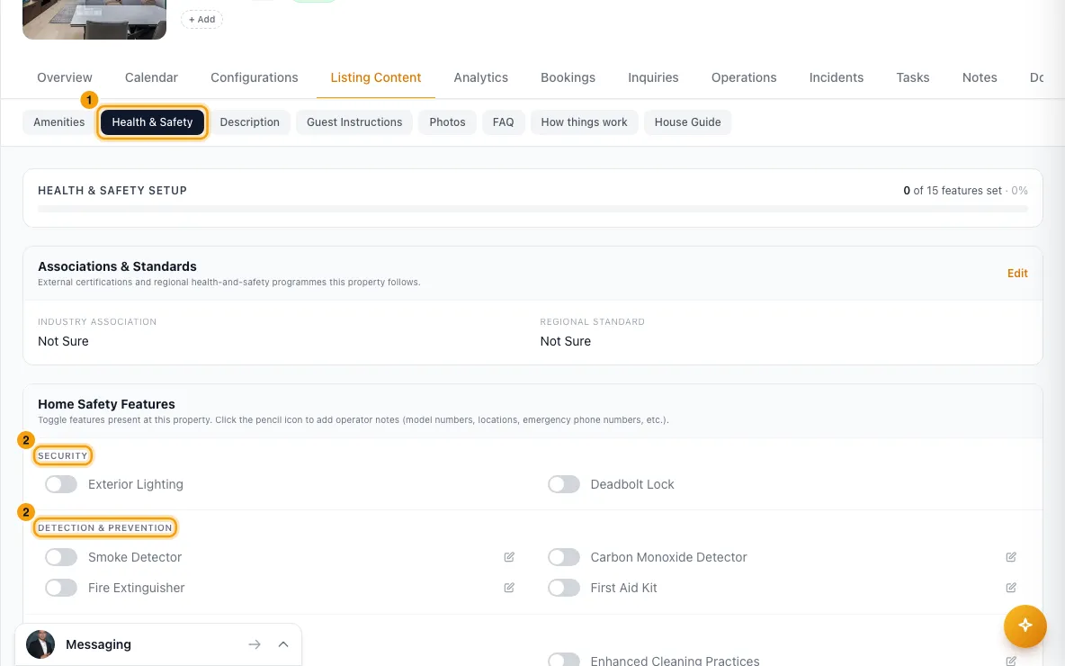View the Inquiries tab
This screenshot has width=1065, height=666.
653,77
